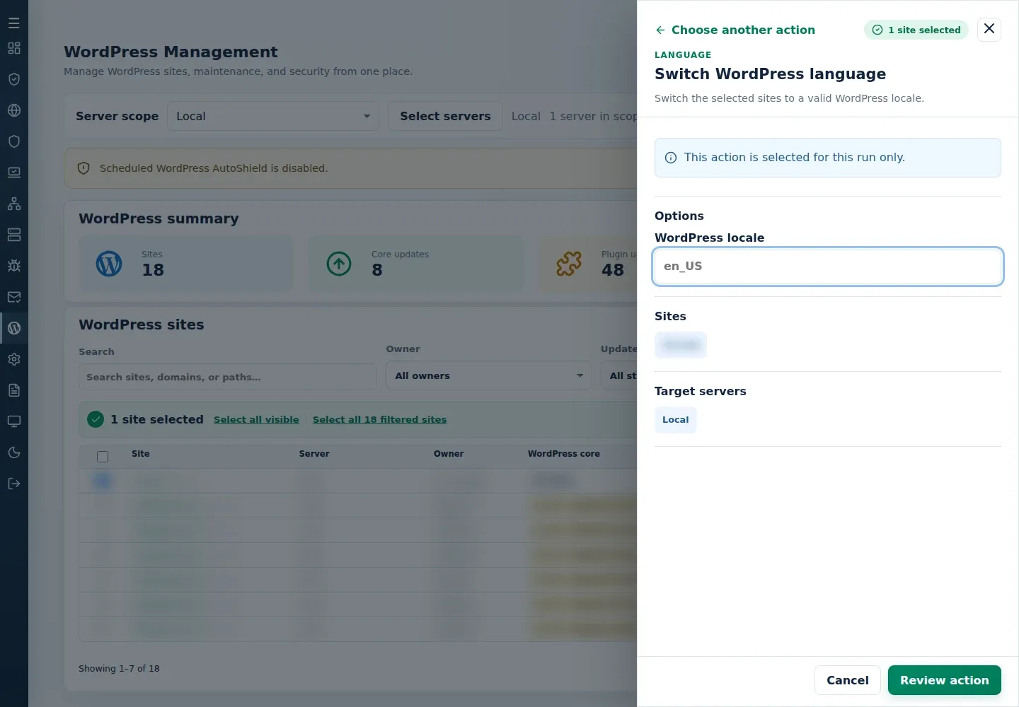
Task: Click the 1 site selected badge
Action: click(916, 30)
